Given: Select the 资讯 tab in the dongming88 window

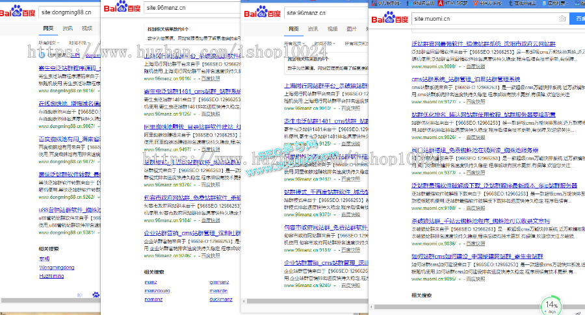Looking at the screenshot, I should tap(68, 29).
